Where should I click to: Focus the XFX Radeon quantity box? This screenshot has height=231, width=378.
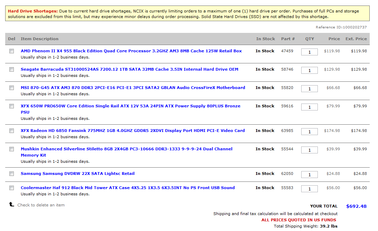tap(310, 132)
